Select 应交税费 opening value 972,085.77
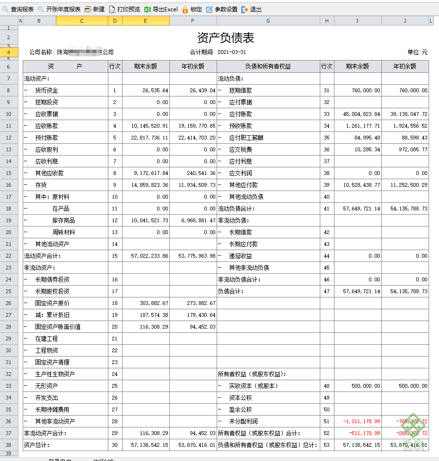The width and height of the screenshot is (439, 461). [x=405, y=149]
